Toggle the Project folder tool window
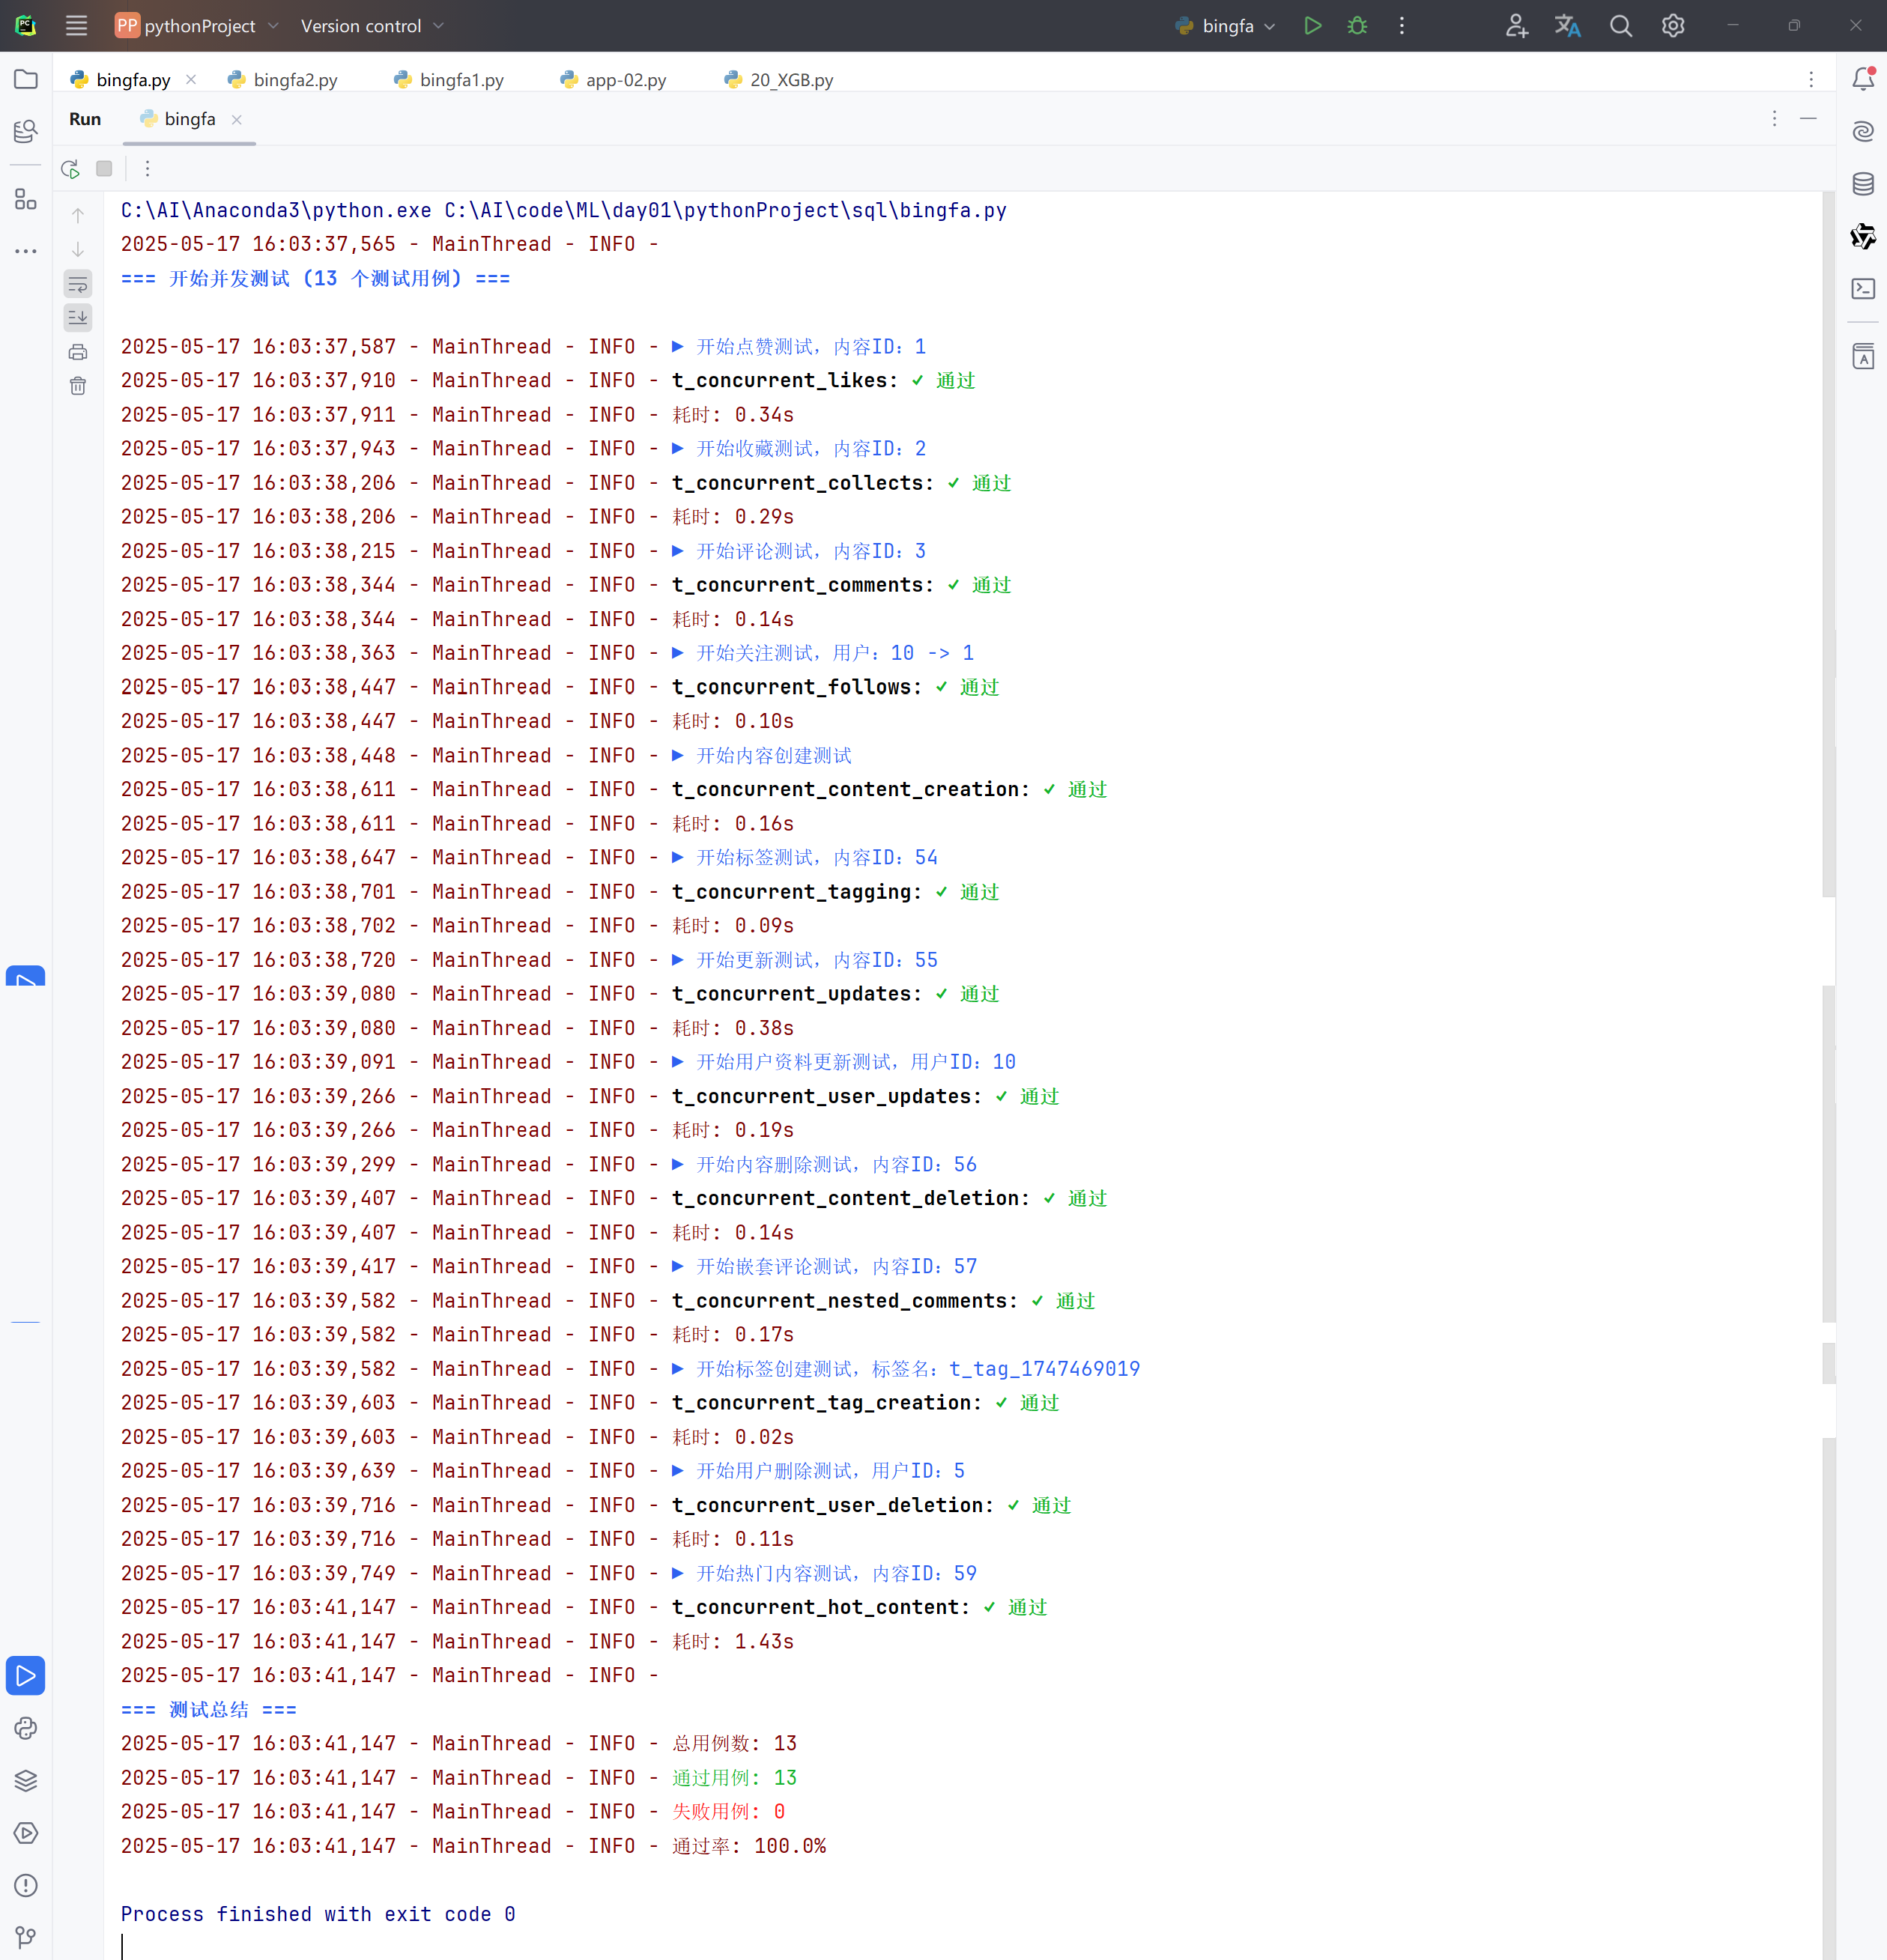Viewport: 1887px width, 1960px height. pos(26,80)
